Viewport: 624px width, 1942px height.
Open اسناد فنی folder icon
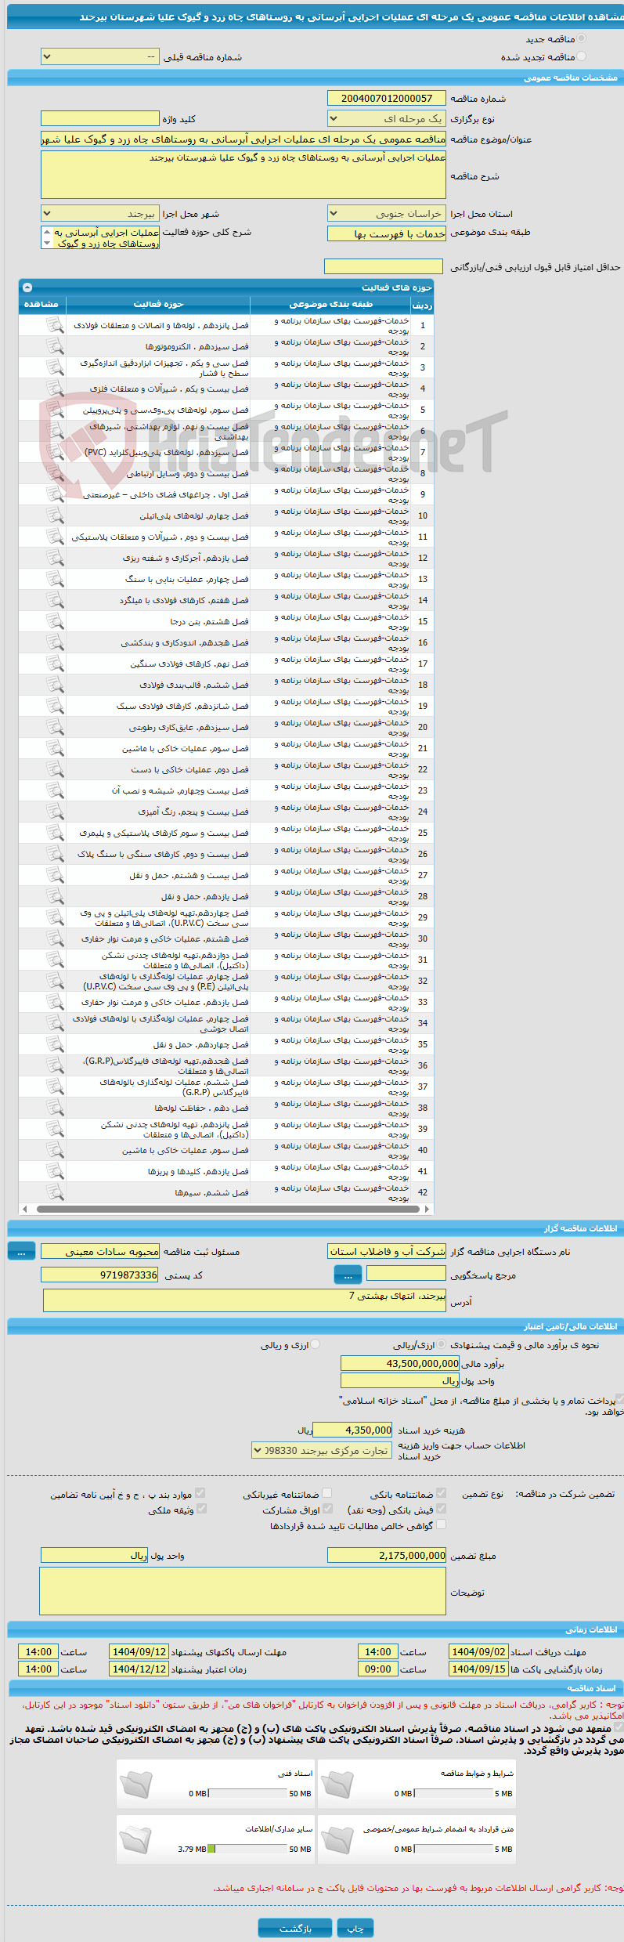[x=135, y=1785]
